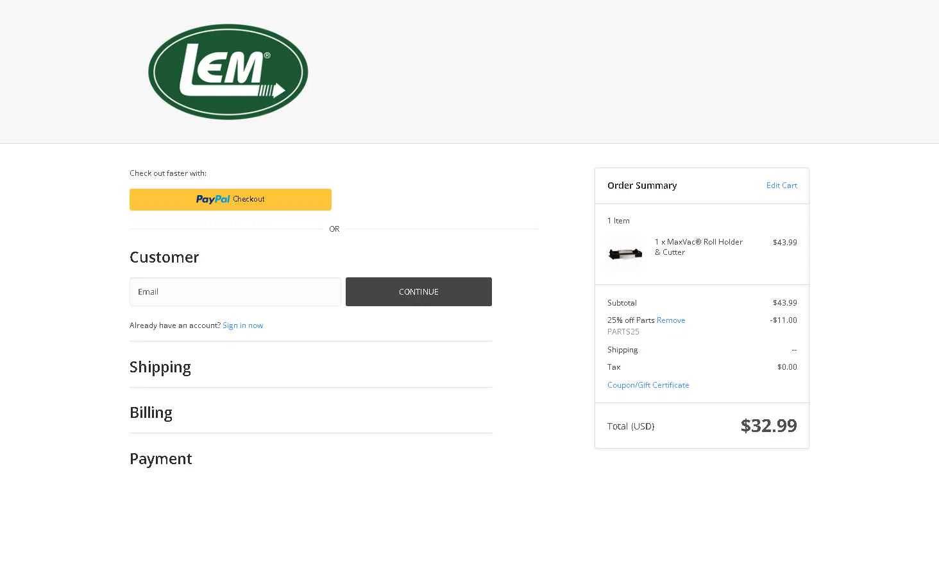Pay with PayPal Checkout button
The image size is (939, 563).
(230, 200)
